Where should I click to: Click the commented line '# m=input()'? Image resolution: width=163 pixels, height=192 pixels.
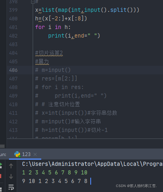(53, 70)
